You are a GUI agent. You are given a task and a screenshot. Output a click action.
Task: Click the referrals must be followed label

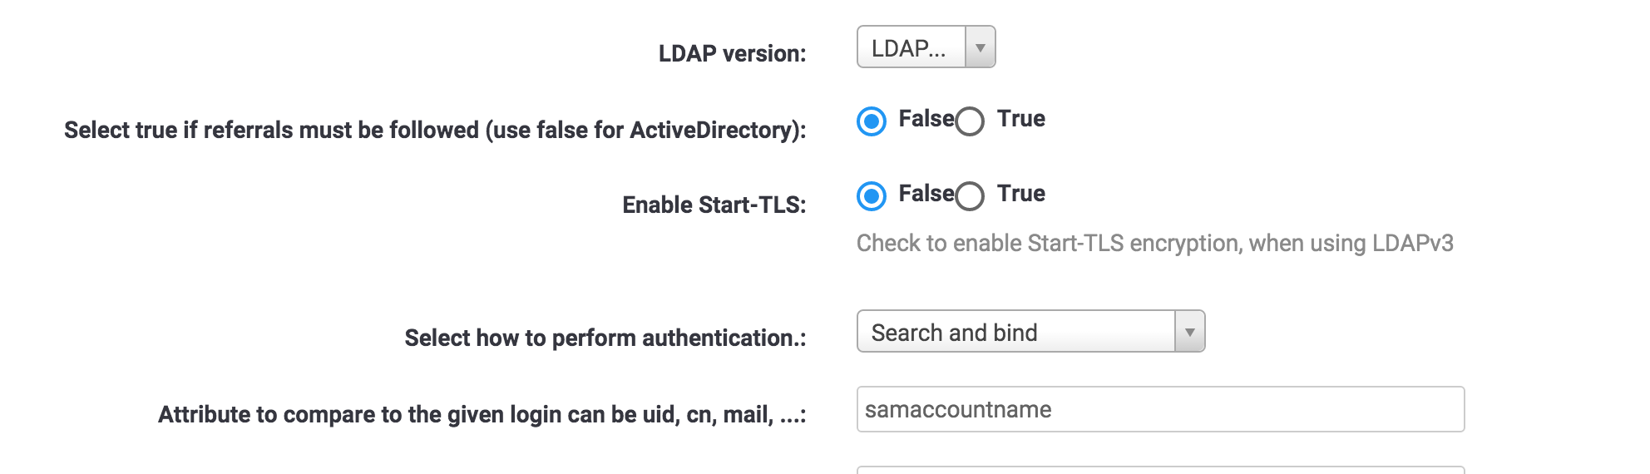tap(434, 130)
